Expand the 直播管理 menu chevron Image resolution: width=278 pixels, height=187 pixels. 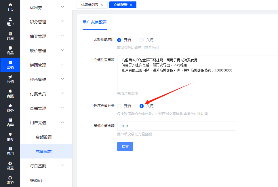(62, 107)
